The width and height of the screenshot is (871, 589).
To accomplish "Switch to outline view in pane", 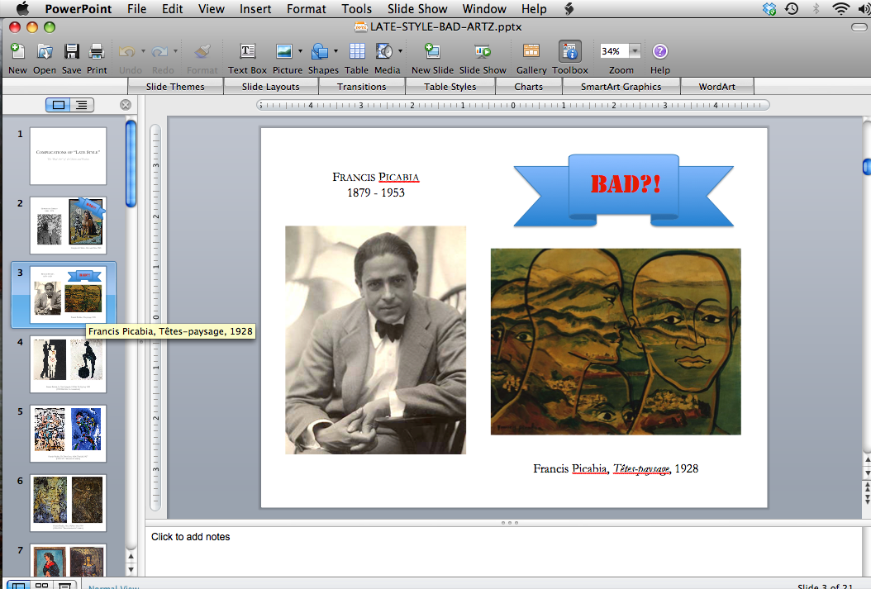I will point(82,105).
